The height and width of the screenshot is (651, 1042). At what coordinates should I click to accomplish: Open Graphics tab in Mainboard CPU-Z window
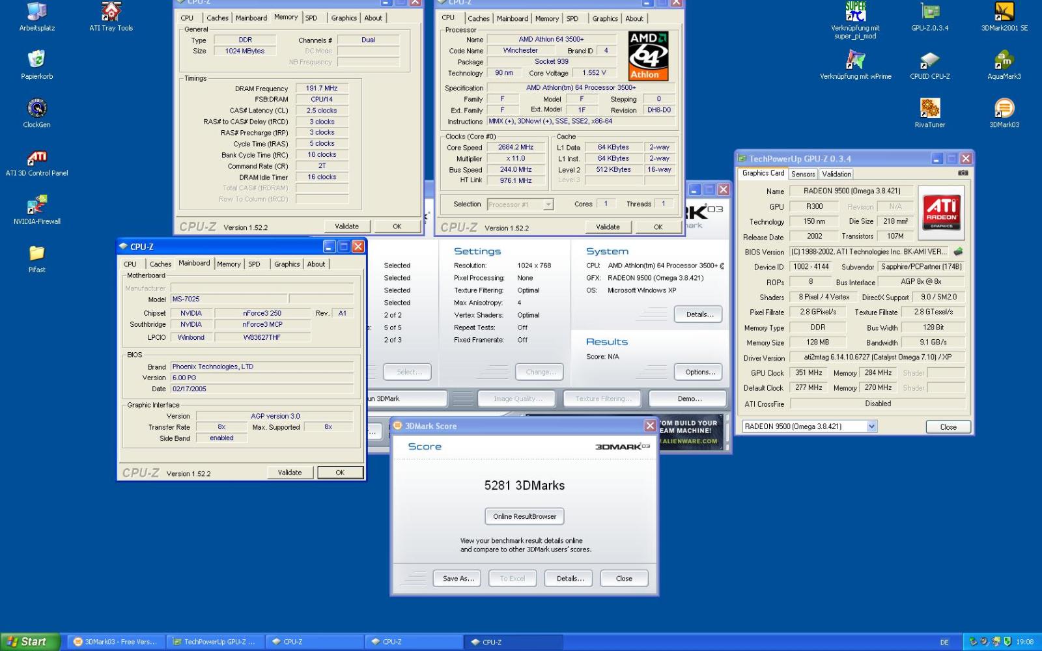pyautogui.click(x=287, y=264)
